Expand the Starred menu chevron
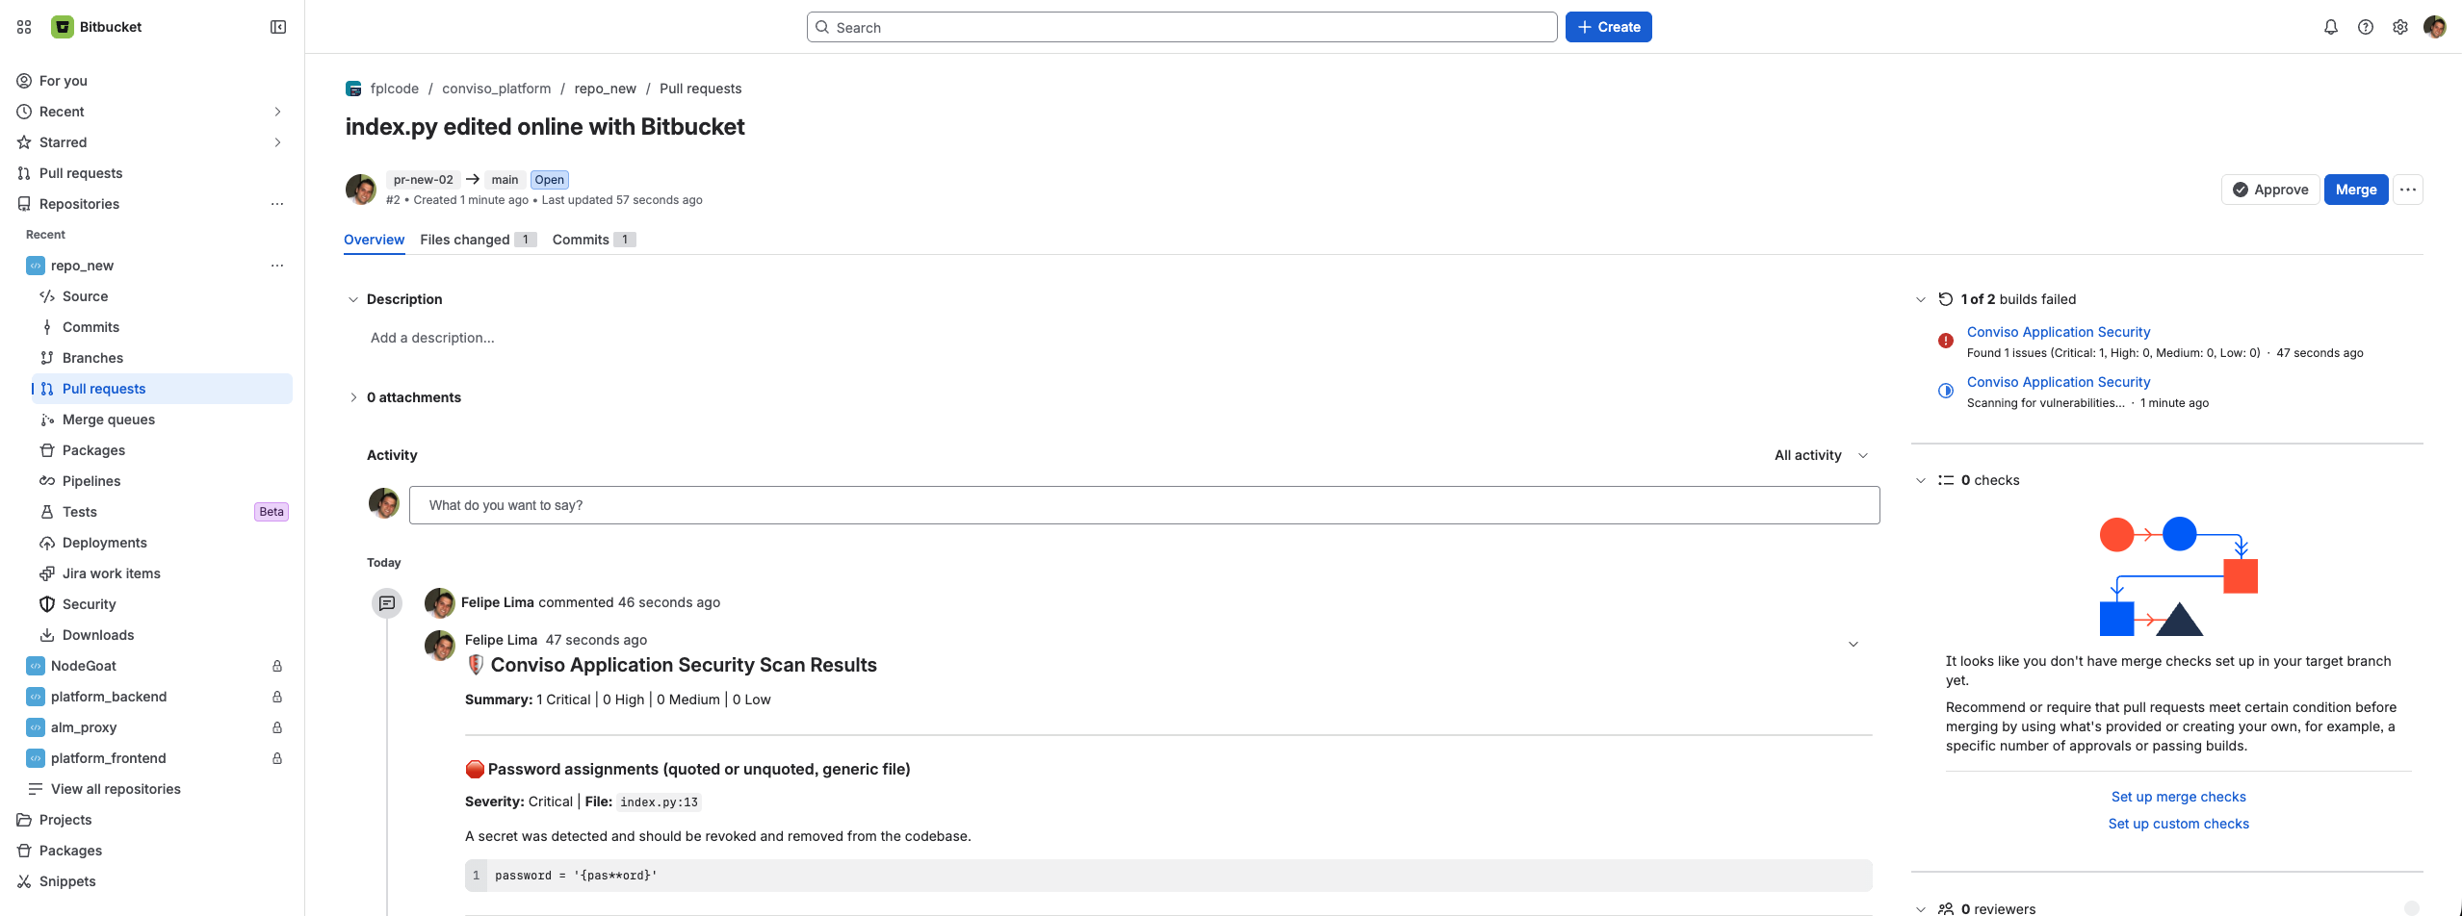Screen dimensions: 2462x916 [x=277, y=142]
